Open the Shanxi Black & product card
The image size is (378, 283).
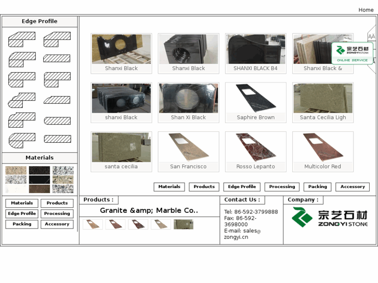coord(323,53)
